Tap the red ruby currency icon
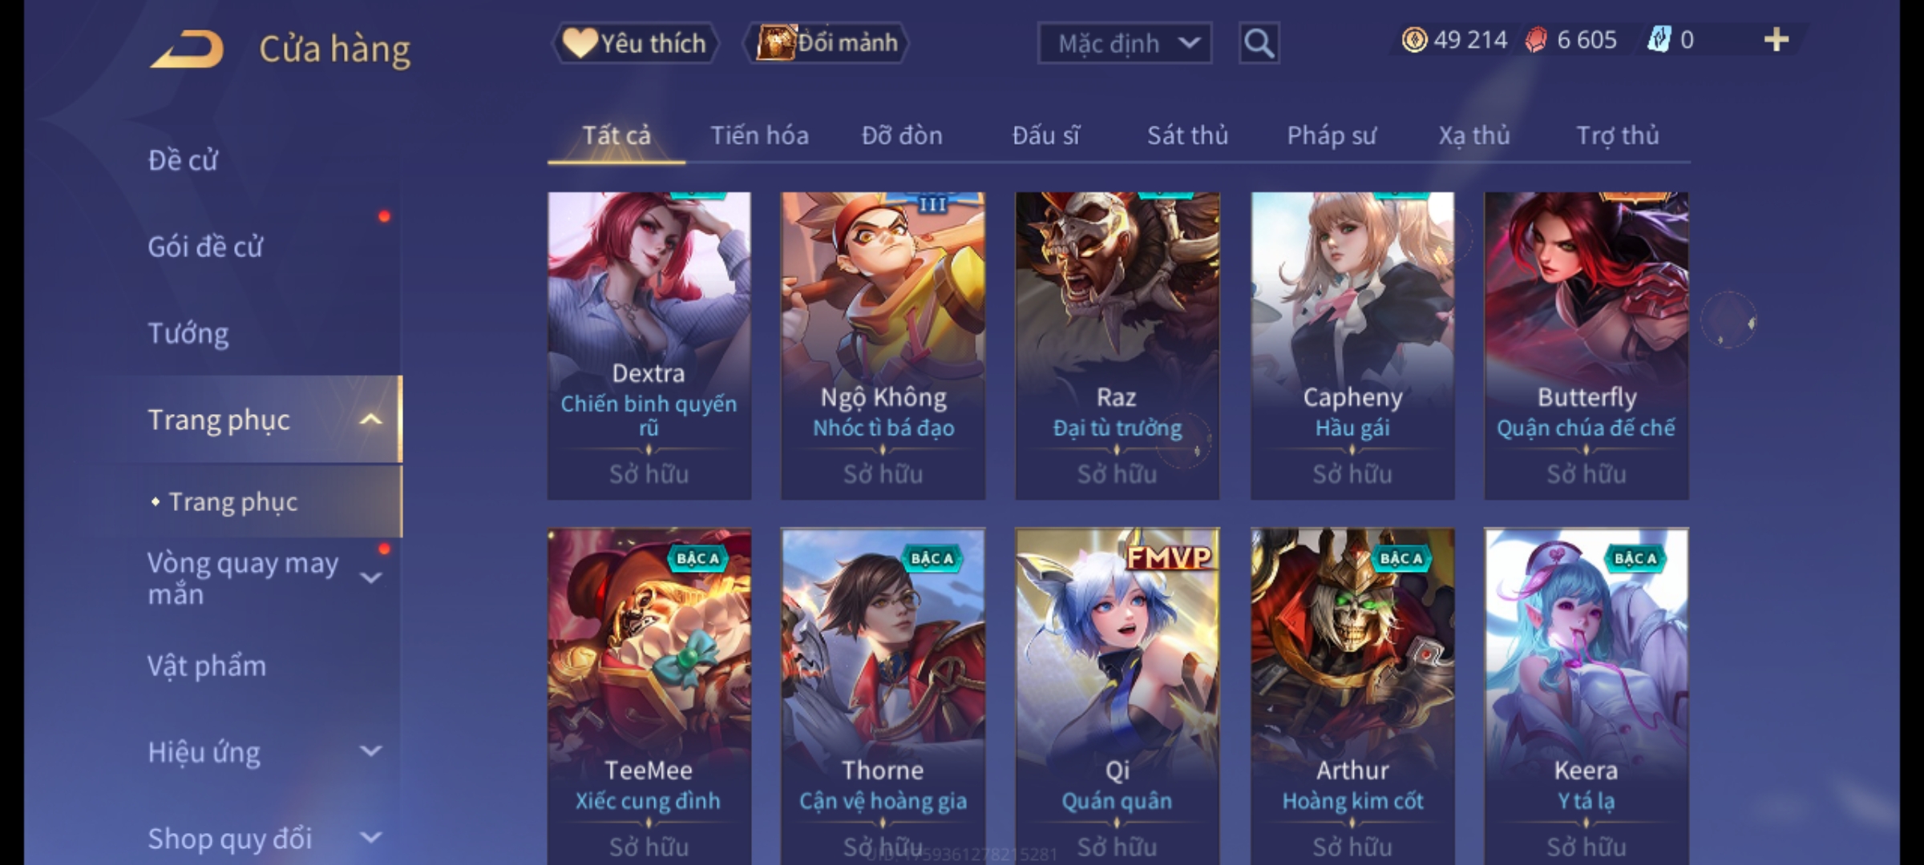Screen dimensions: 1924x865 [x=1536, y=40]
